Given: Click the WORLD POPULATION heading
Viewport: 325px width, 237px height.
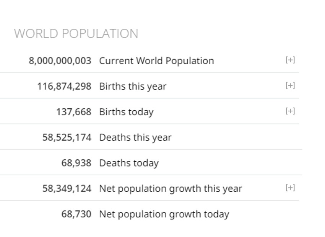Looking at the screenshot, I should coord(76,34).
